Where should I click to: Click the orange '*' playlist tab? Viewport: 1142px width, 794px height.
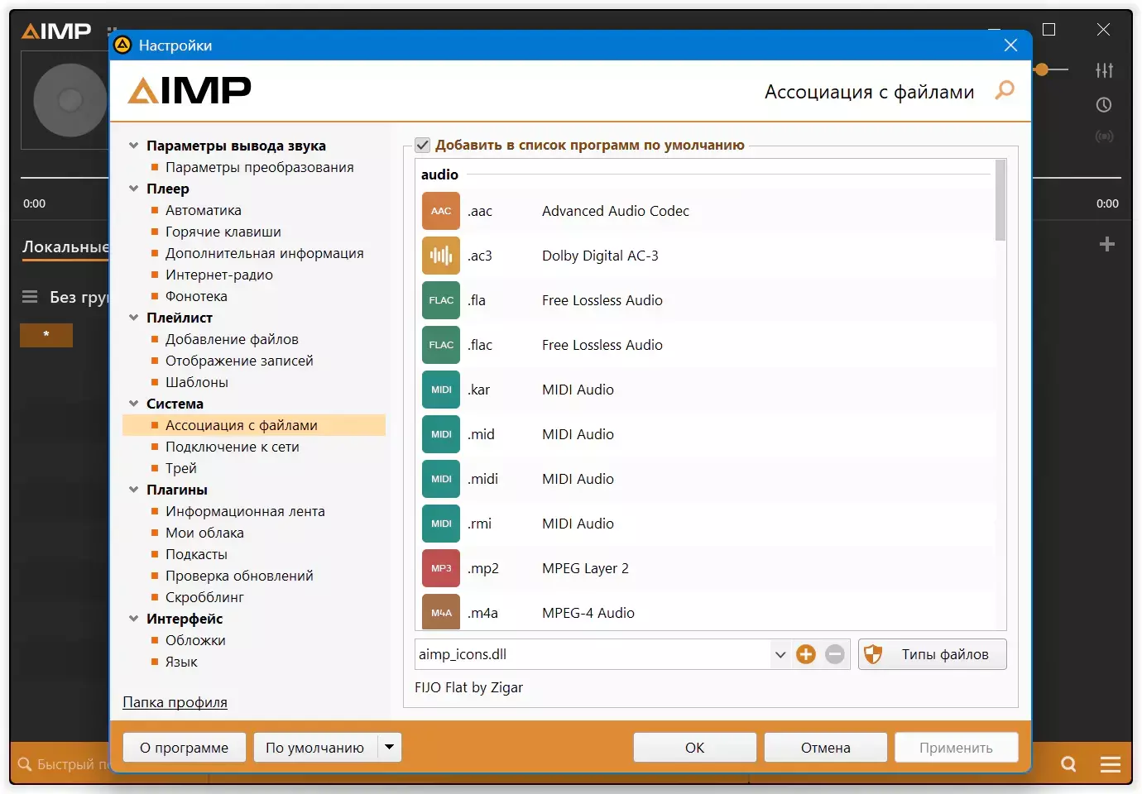[x=46, y=335]
